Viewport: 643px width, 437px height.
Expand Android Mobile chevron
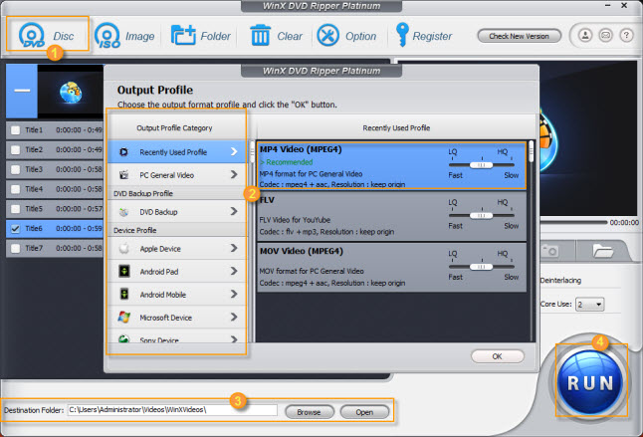click(x=234, y=294)
